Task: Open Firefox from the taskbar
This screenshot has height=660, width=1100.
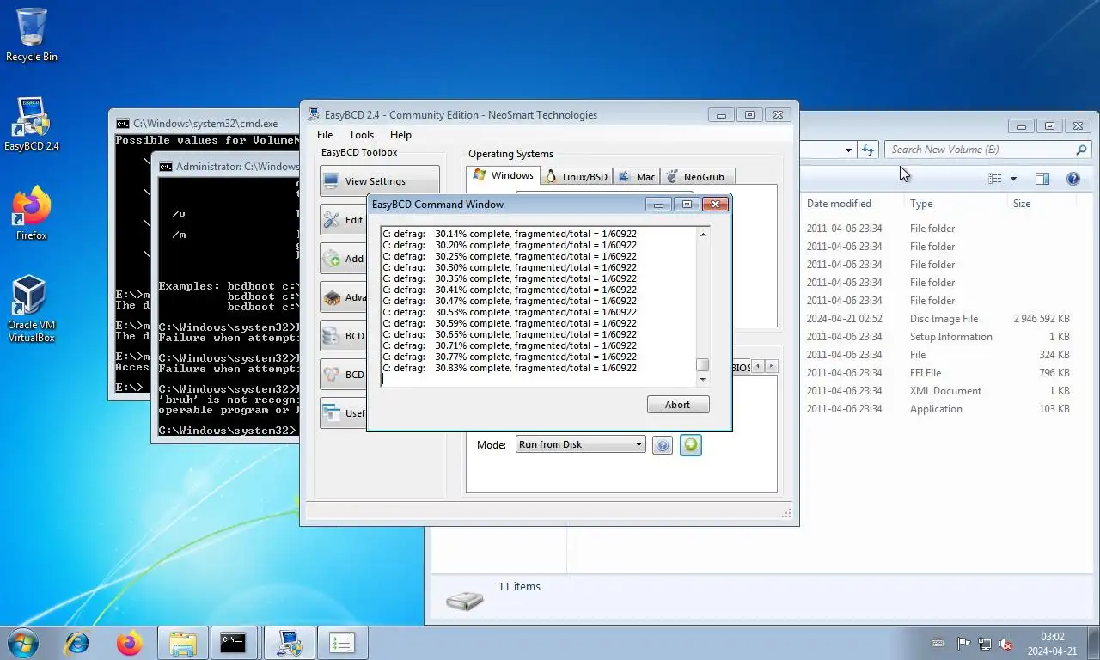Action: [130, 642]
